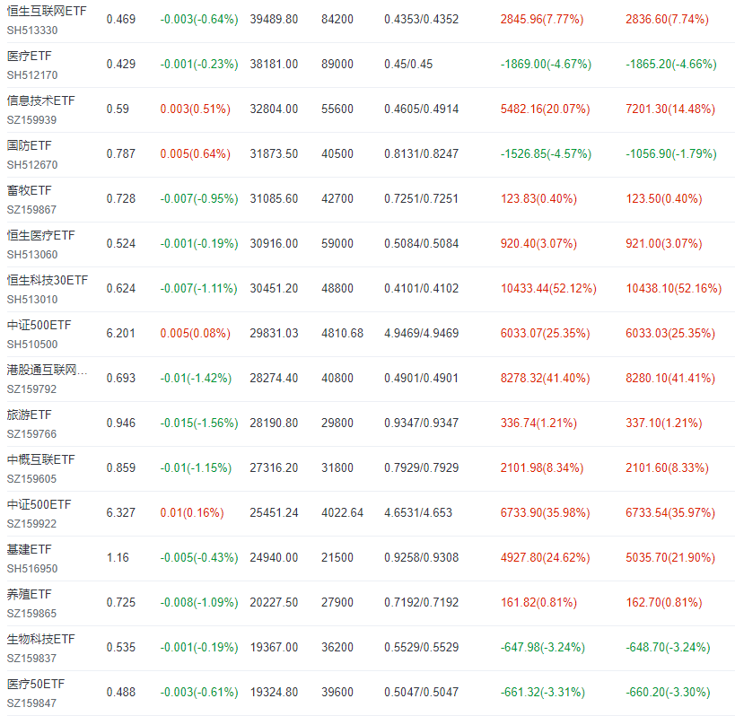Viewport: 735px width, 716px height.
Task: Open the 基建ETF fund name
Action: click(29, 549)
